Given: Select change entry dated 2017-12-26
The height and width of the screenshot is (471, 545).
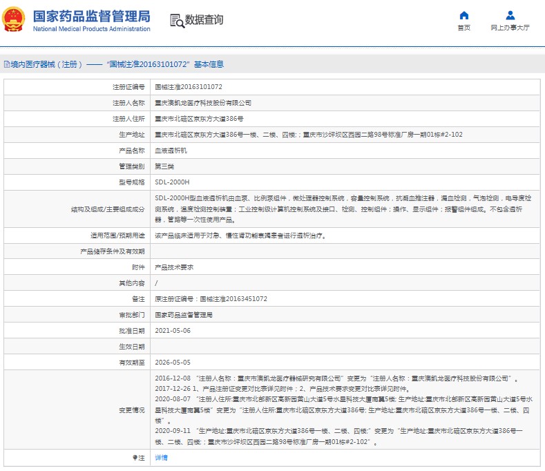Looking at the screenshot, I should tap(283, 389).
